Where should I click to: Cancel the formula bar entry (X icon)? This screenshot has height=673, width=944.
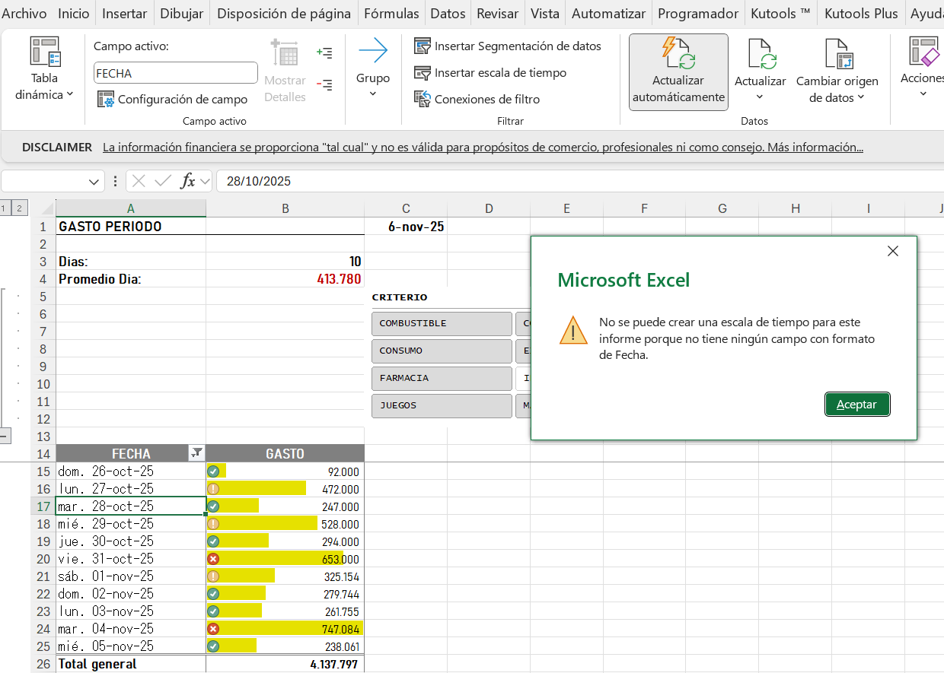click(139, 181)
